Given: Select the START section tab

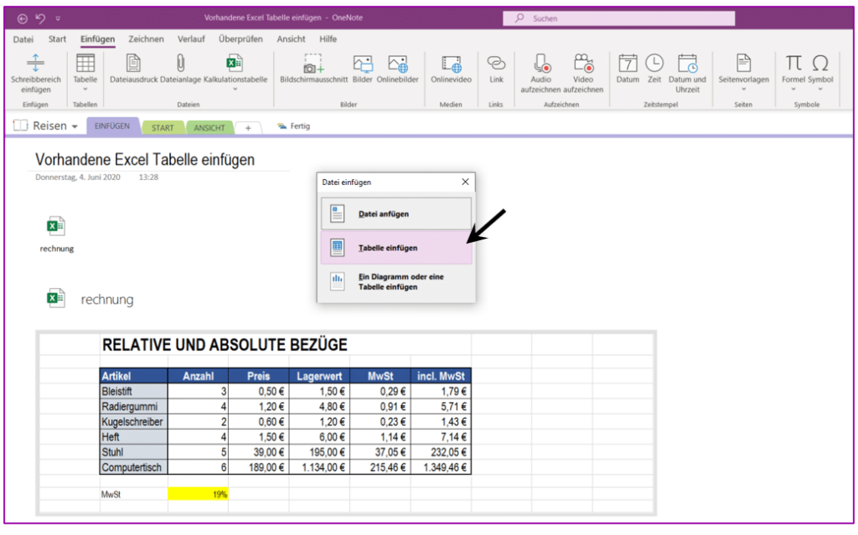Looking at the screenshot, I should click(163, 128).
